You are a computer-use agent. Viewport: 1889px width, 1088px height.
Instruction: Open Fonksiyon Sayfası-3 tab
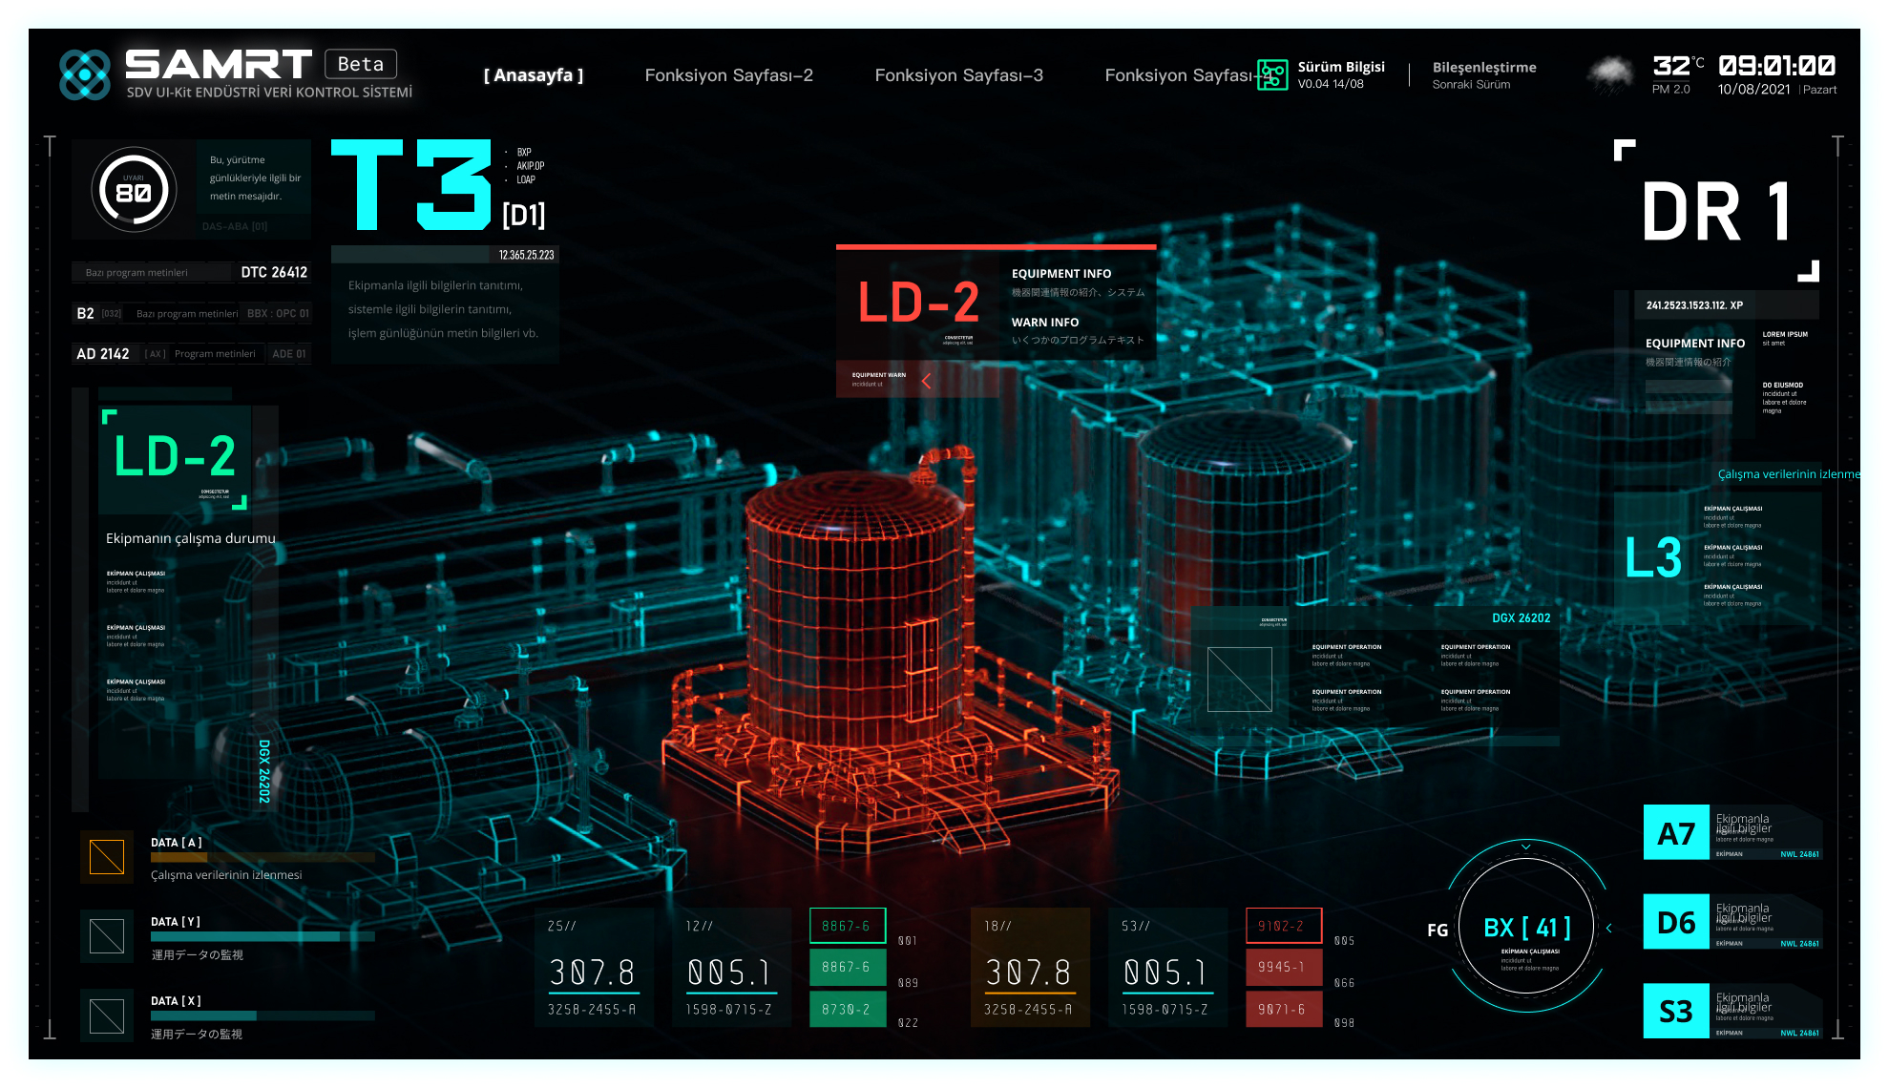tap(959, 75)
